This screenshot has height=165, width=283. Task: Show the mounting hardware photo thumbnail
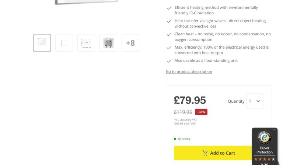(x=108, y=43)
